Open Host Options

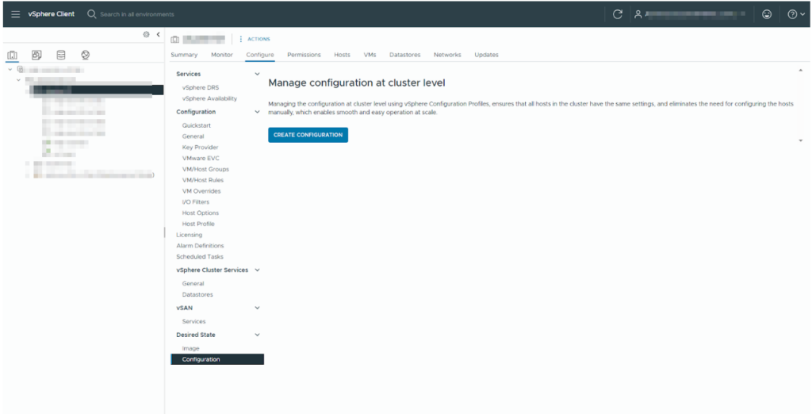point(201,213)
